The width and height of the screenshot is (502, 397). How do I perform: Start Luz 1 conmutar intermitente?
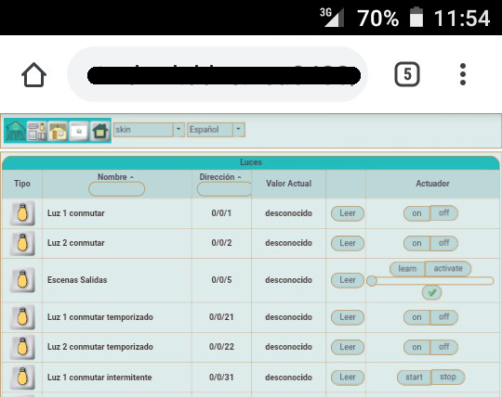click(414, 378)
